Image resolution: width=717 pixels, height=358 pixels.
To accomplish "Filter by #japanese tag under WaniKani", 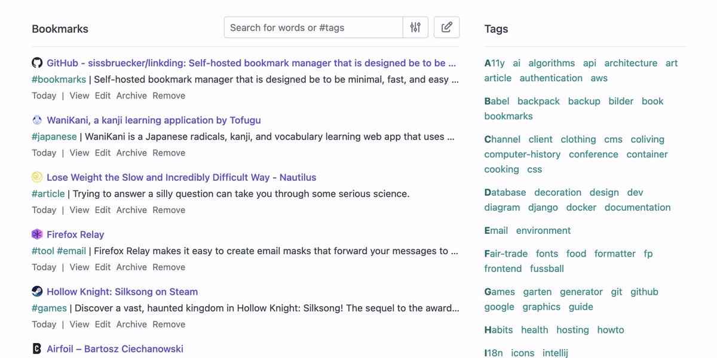I will tap(54, 137).
